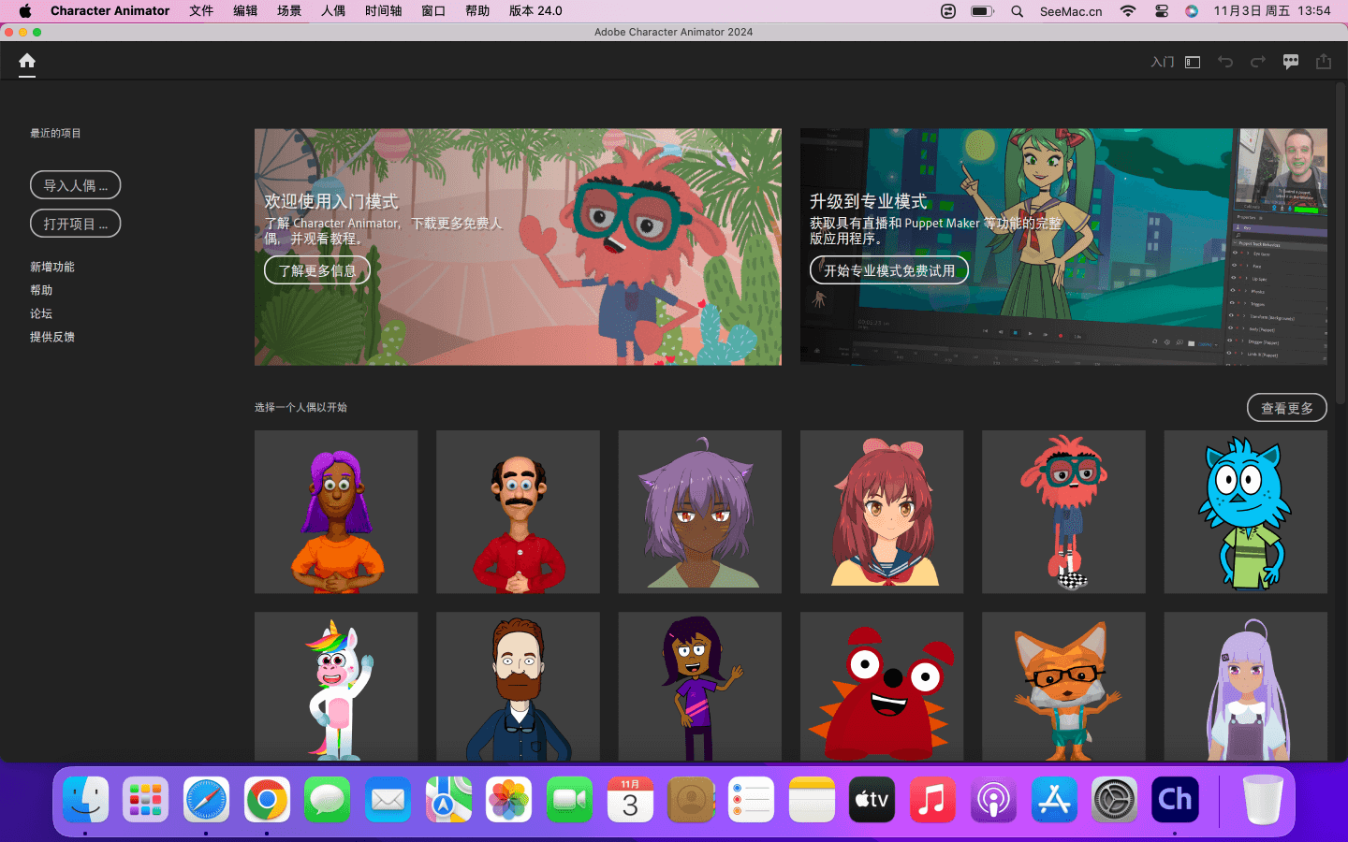Click 开始专业模式免费试用 button
This screenshot has height=842, width=1348.
point(888,270)
